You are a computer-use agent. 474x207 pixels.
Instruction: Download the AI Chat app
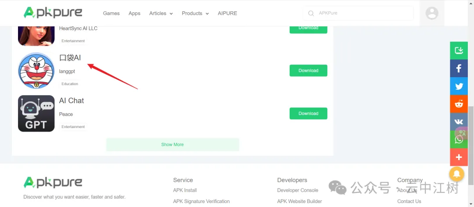tap(309, 113)
